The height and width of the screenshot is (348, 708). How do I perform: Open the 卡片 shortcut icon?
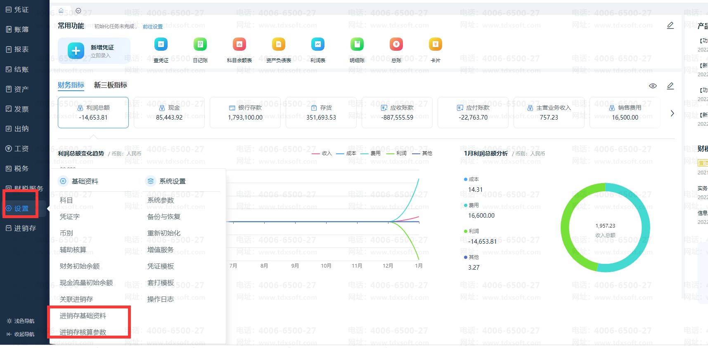[x=436, y=44]
